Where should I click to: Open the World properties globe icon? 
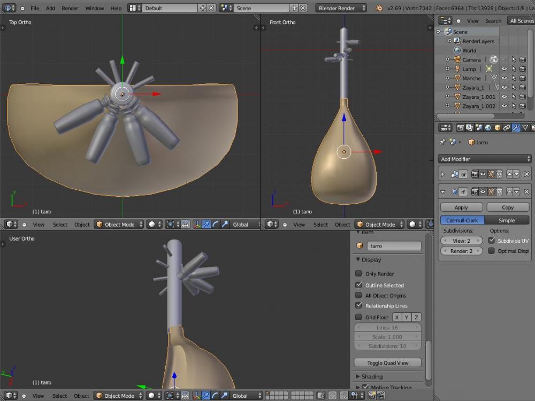(488, 128)
